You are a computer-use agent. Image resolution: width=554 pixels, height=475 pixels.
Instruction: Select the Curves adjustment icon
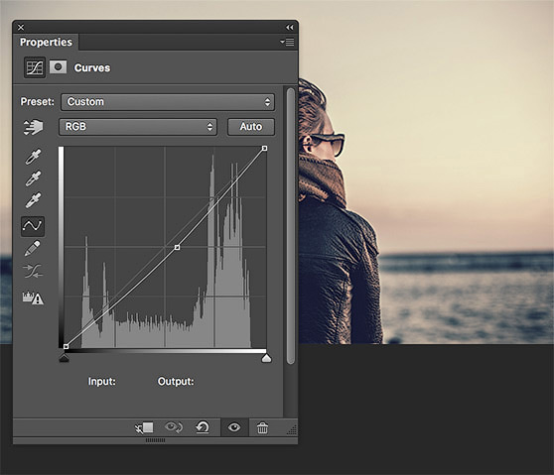[35, 67]
